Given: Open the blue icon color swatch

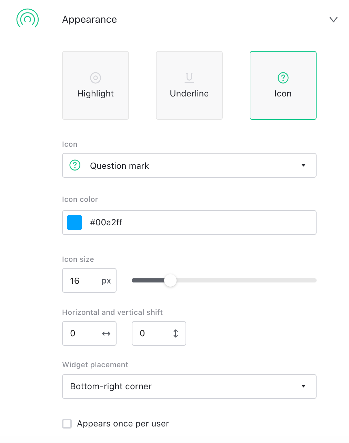Looking at the screenshot, I should (74, 223).
